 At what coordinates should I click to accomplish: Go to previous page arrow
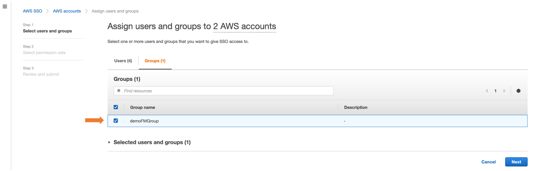487,91
